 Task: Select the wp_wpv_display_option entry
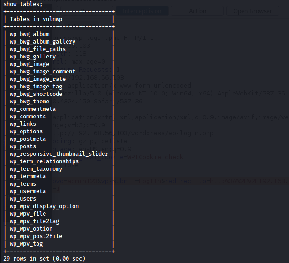44,206
